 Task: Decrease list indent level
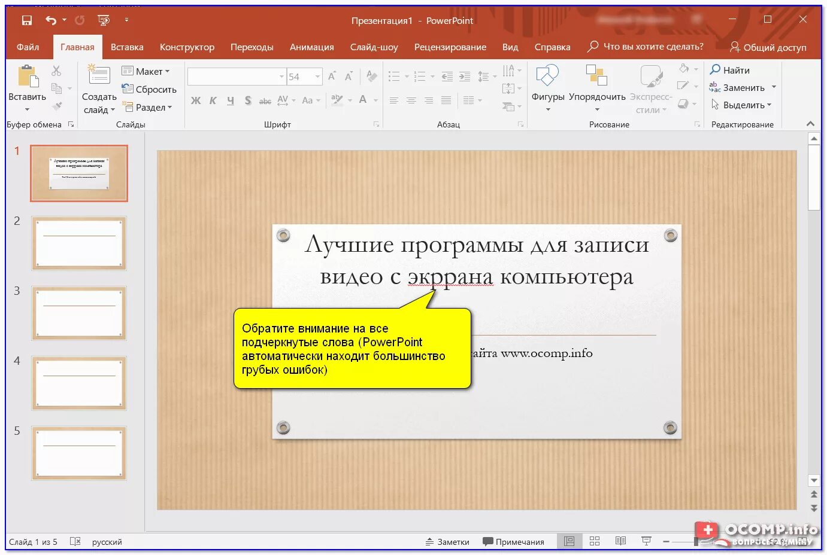pos(447,77)
